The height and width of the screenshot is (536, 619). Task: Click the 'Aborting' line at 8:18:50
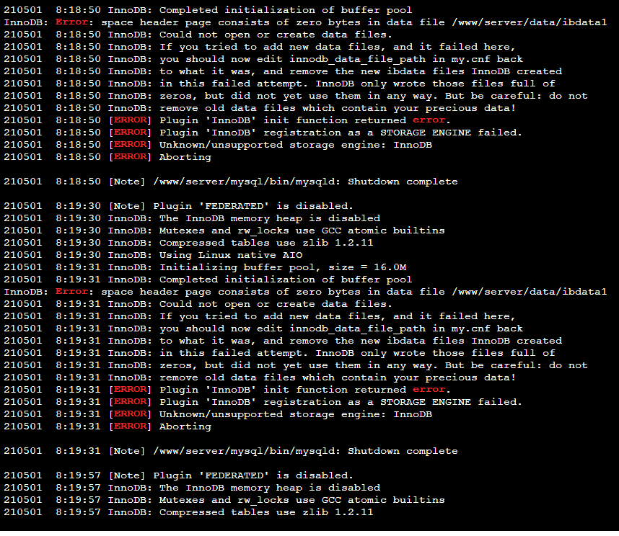pos(107,157)
